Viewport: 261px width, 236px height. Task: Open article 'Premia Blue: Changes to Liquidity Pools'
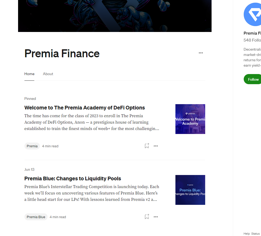pyautogui.click(x=73, y=178)
